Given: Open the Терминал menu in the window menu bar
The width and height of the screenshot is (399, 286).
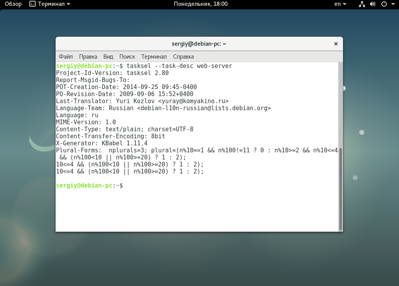Looking at the screenshot, I should [x=154, y=57].
